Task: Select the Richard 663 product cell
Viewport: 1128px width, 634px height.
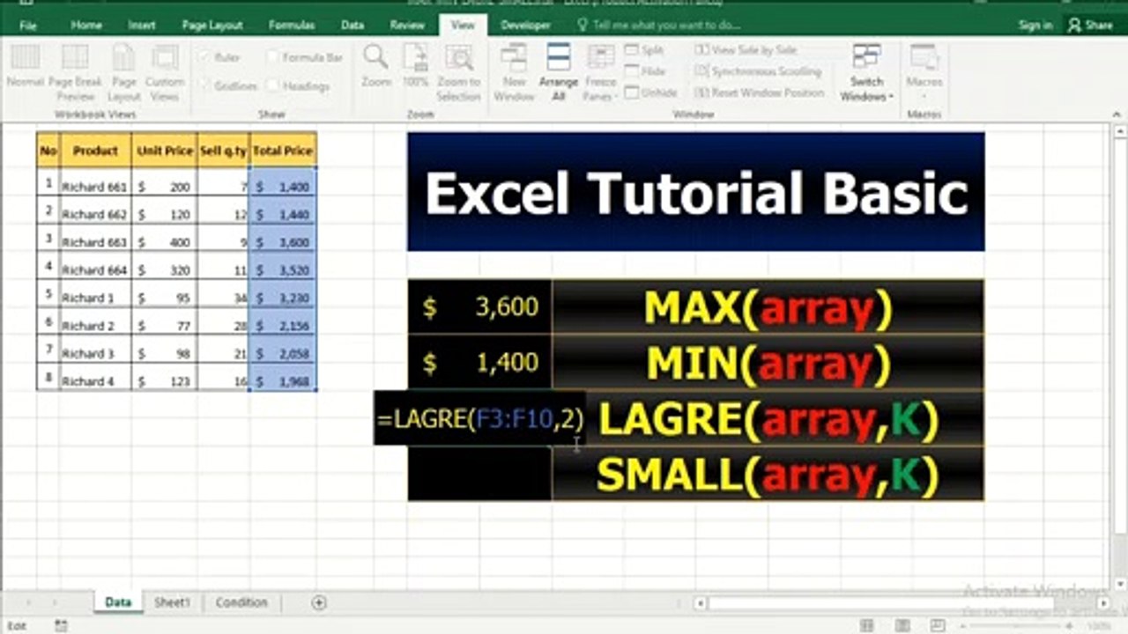Action: tap(95, 240)
